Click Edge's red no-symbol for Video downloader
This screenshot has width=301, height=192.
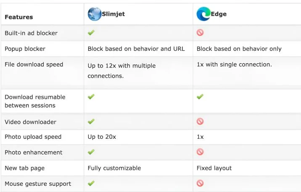pos(200,122)
